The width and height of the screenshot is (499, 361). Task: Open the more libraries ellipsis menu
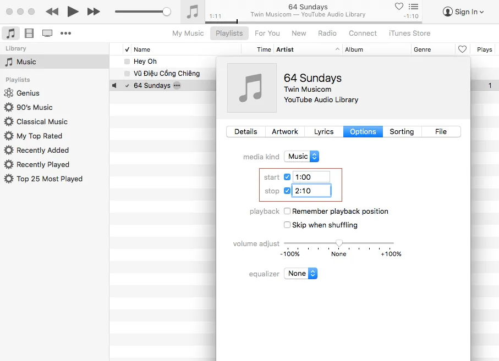[x=66, y=34]
